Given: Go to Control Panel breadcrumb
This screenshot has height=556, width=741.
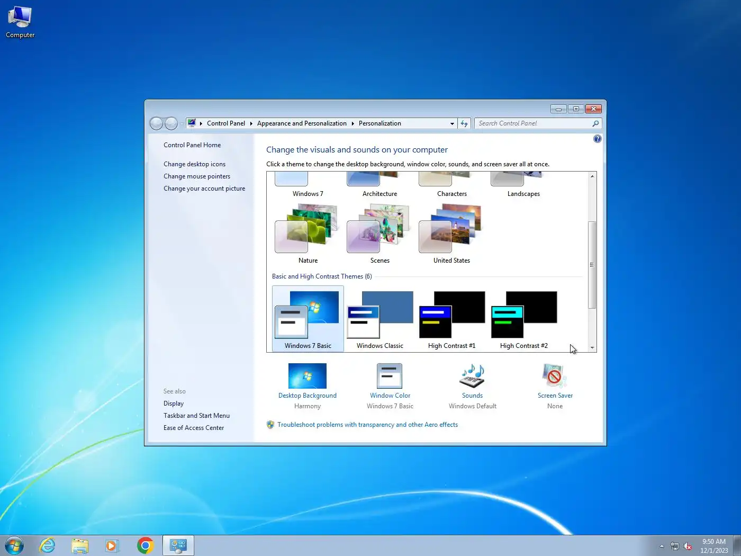Looking at the screenshot, I should [x=226, y=123].
